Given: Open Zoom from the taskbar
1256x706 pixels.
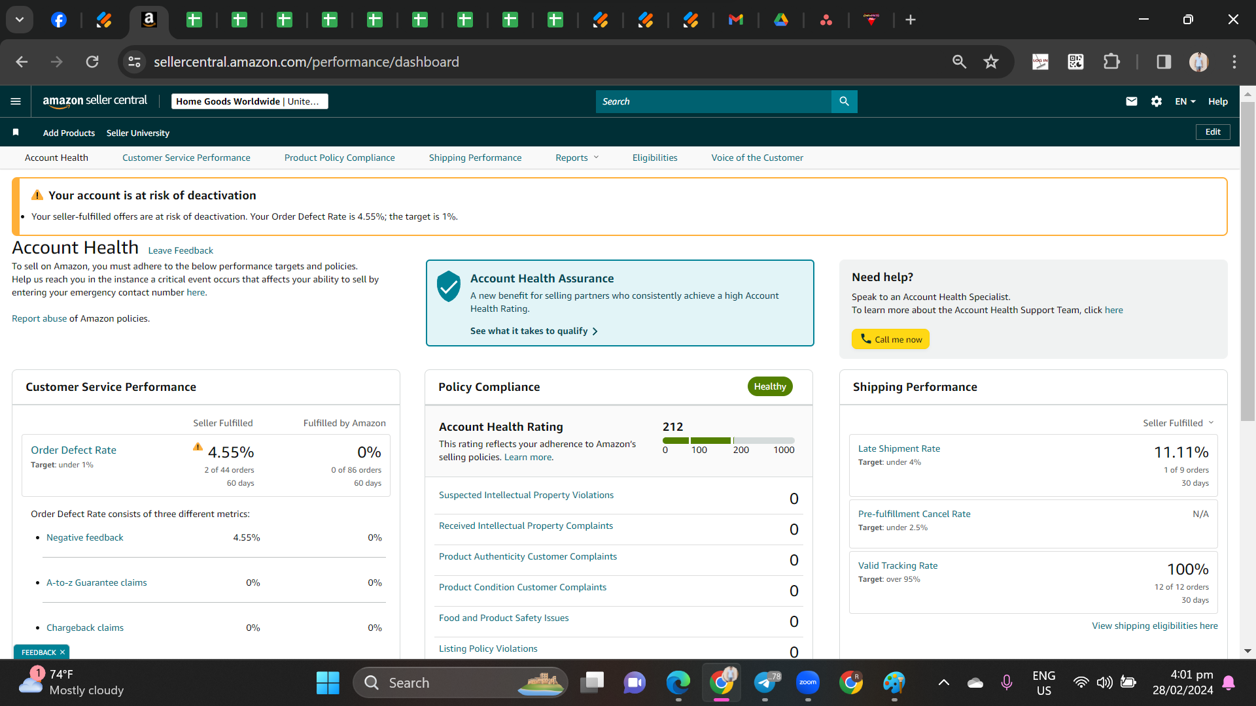Looking at the screenshot, I should click(808, 683).
